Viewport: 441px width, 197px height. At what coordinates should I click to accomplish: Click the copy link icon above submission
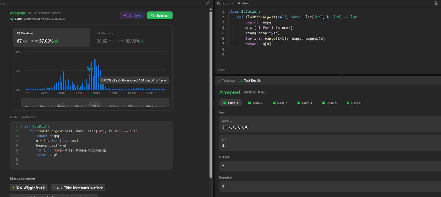(x=208, y=3)
